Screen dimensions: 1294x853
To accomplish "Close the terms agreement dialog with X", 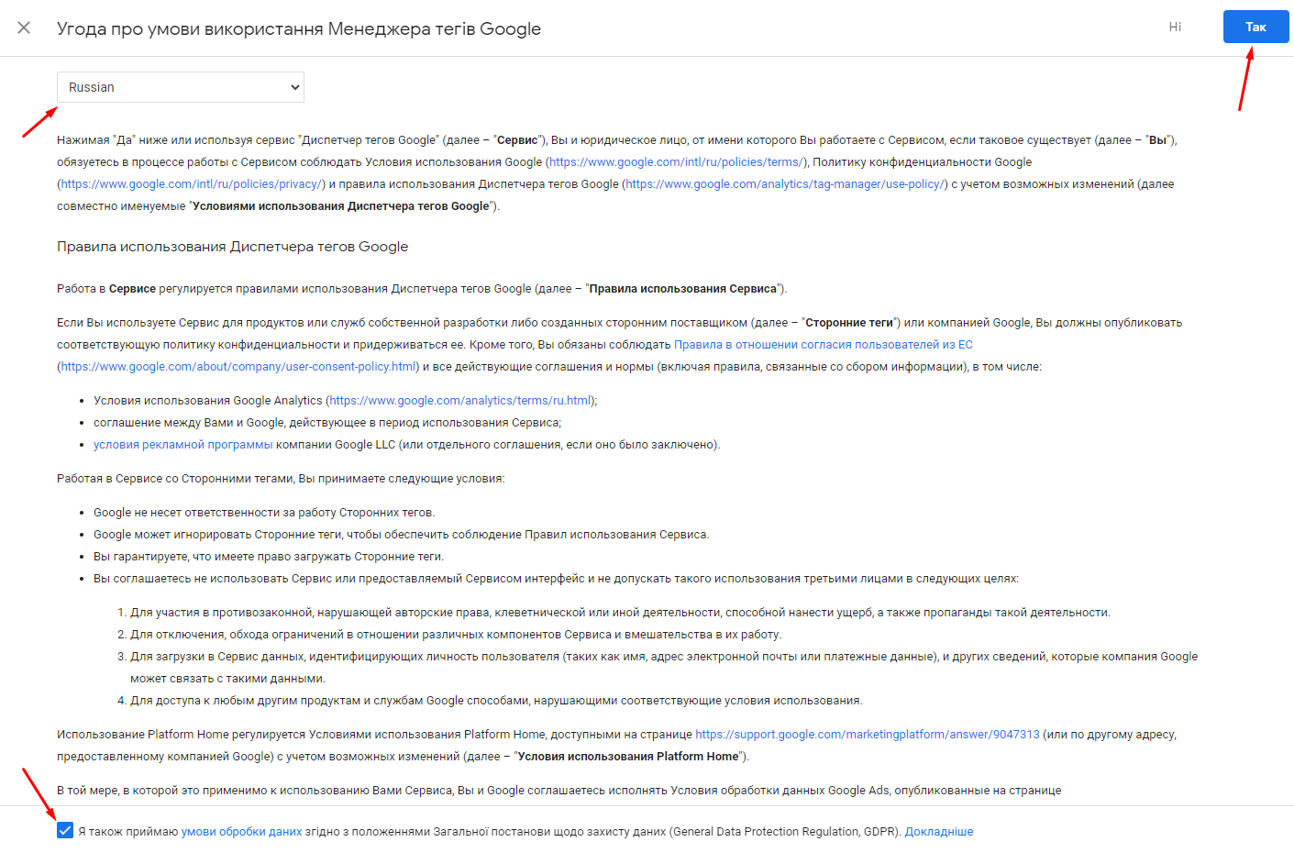I will pos(24,28).
